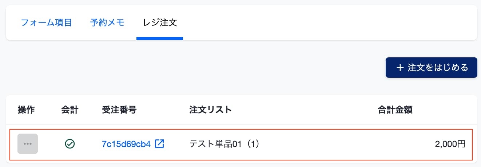This screenshot has height=167, width=481.
Task: Start a new order with 注文をはじめる
Action: pyautogui.click(x=431, y=68)
